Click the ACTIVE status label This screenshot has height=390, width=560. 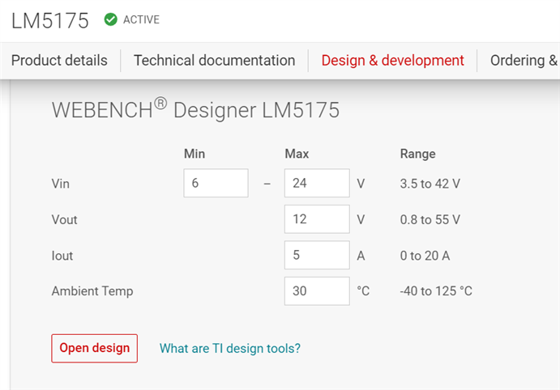141,20
